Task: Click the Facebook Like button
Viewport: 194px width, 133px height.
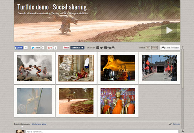Action: [x=19, y=48]
